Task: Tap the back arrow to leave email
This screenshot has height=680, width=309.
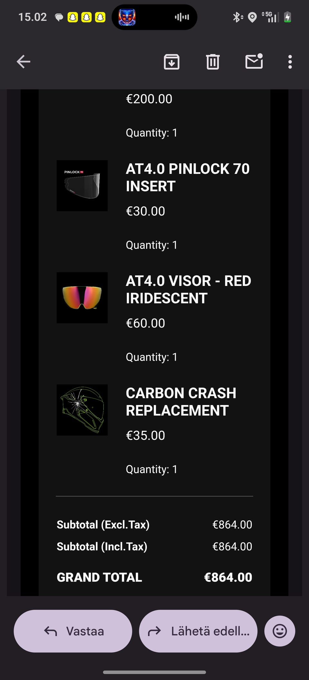Action: coord(23,61)
